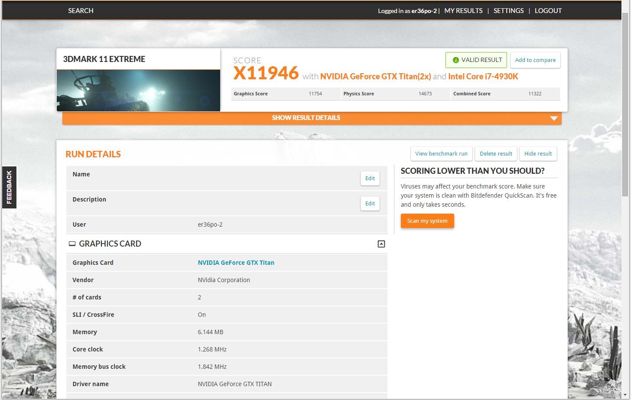Viewport: 631px width, 400px height.
Task: Open the SEARCH menu item
Action: click(81, 11)
